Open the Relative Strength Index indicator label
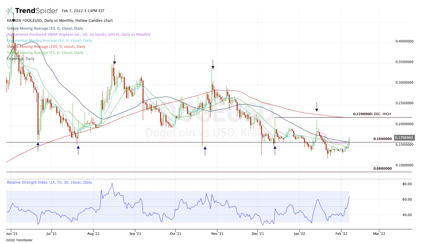Image resolution: width=421 pixels, height=243 pixels. 49,182
